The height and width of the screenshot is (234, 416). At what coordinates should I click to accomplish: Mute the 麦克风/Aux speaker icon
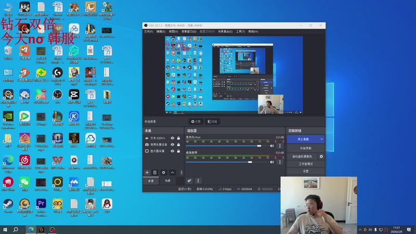(x=272, y=146)
